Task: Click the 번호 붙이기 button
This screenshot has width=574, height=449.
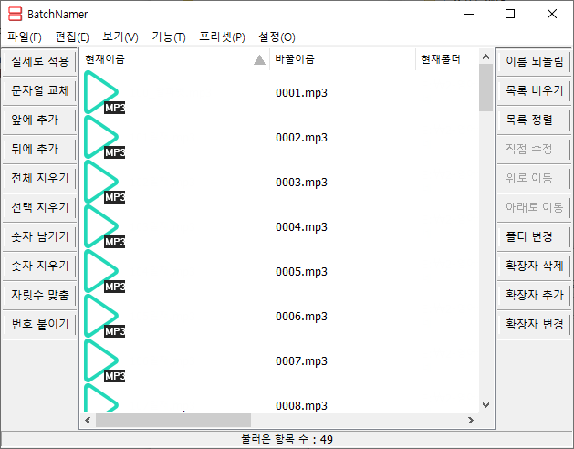Action: (x=39, y=324)
